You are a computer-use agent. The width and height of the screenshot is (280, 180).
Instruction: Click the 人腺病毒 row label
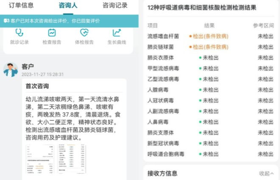coord(158,90)
